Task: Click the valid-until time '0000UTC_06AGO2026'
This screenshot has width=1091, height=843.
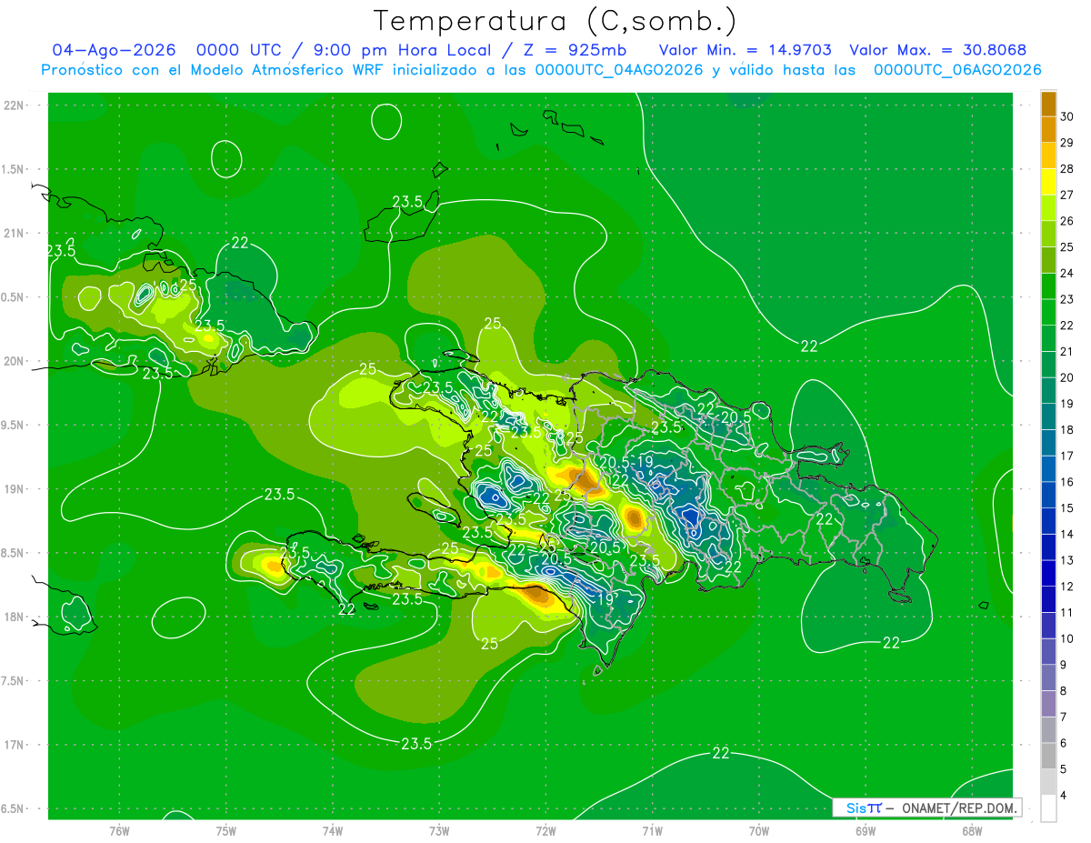Action: 957,70
